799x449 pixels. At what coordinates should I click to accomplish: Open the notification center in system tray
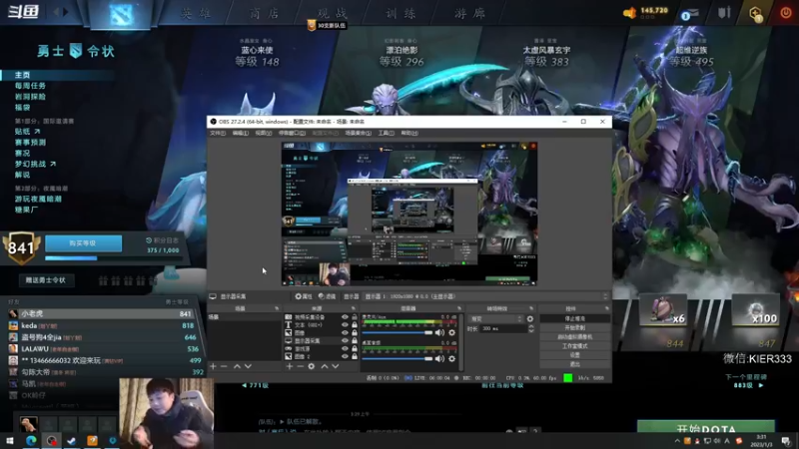[x=786, y=441]
